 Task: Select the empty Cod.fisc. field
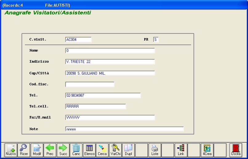90,84
